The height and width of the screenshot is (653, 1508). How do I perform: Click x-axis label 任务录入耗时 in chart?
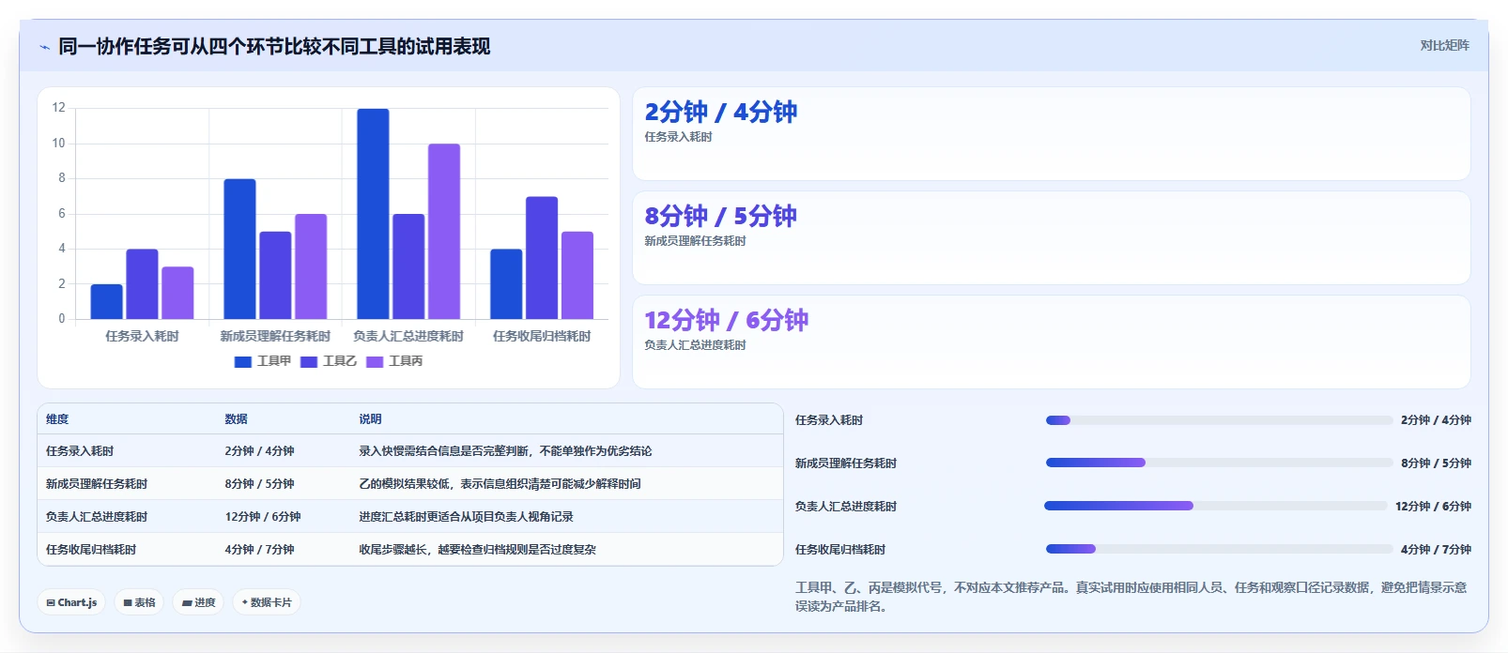[142, 336]
